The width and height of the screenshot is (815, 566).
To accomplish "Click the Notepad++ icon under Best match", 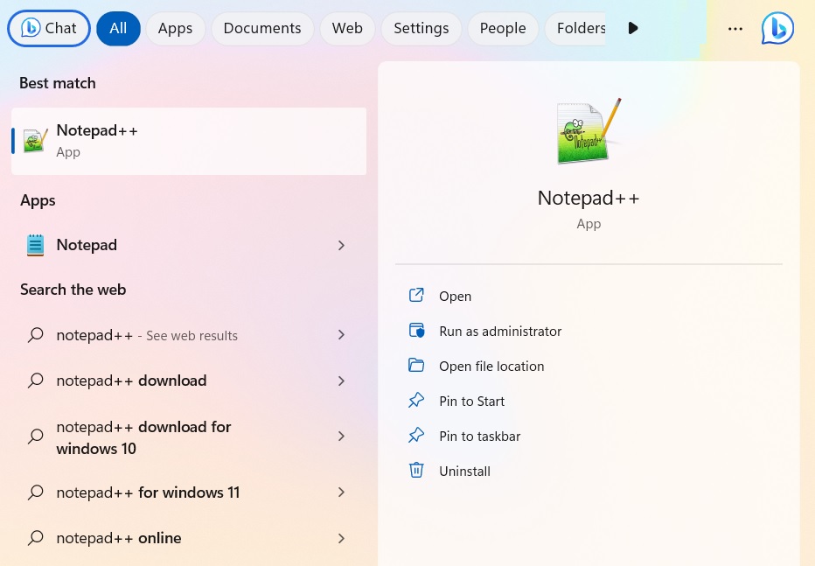I will tap(35, 140).
